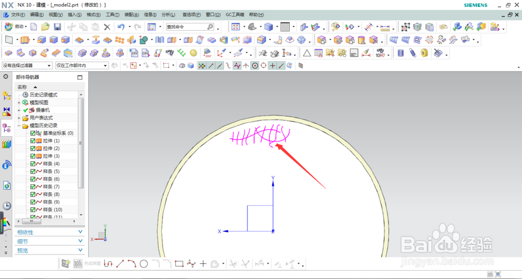Toggle the 基准坐标系 (0) checkbox
The image size is (522, 279).
pos(32,133)
